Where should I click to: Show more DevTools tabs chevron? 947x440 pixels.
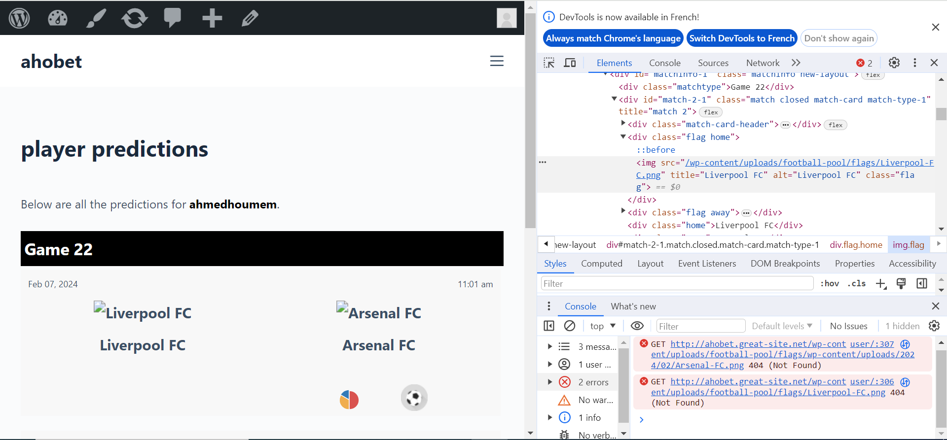796,63
